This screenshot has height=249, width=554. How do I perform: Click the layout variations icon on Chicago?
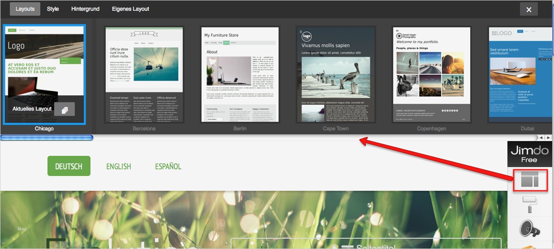64,109
